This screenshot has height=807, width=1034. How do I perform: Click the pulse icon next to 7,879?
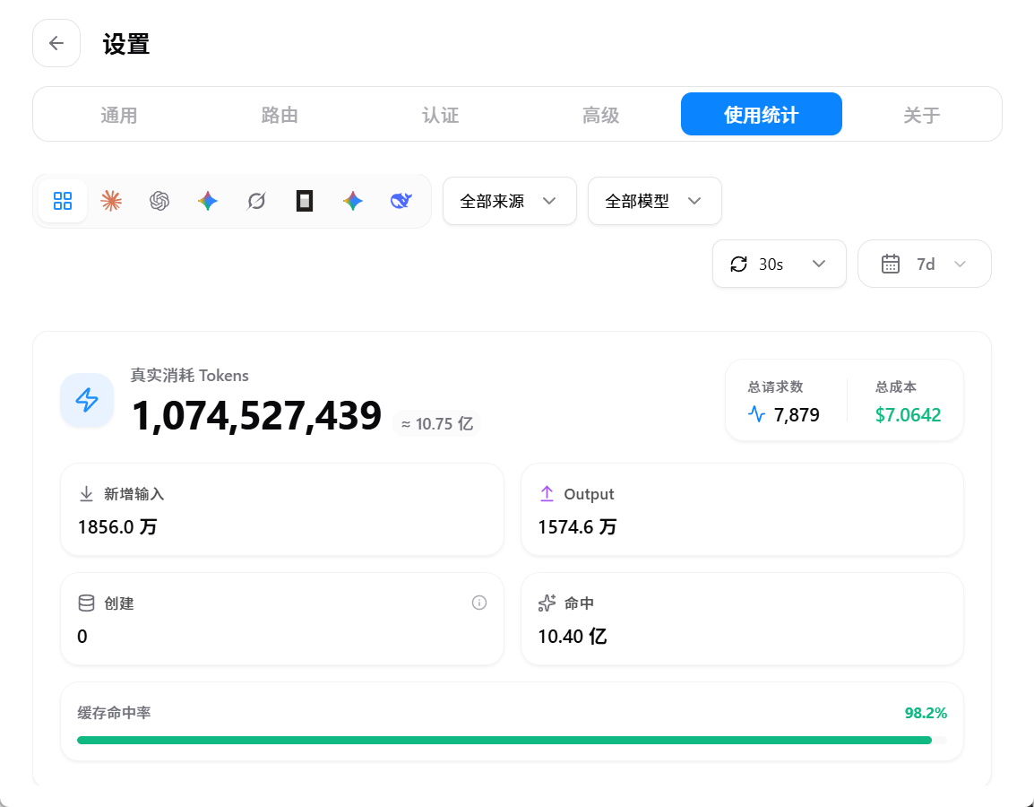click(756, 414)
